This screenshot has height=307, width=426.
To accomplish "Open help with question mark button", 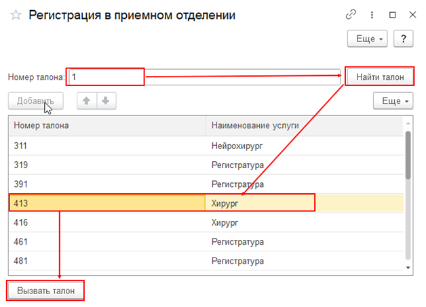I will click(x=403, y=39).
